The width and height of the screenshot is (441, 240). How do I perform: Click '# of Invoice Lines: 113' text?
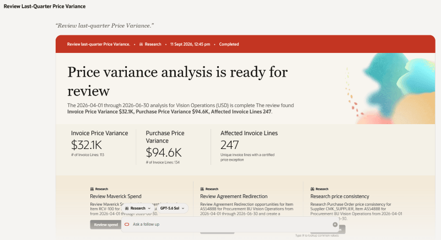pyautogui.click(x=88, y=154)
